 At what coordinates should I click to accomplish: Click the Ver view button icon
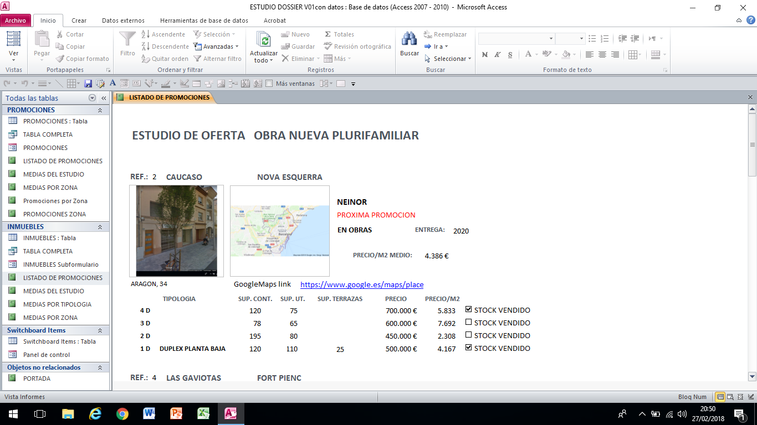(13, 39)
